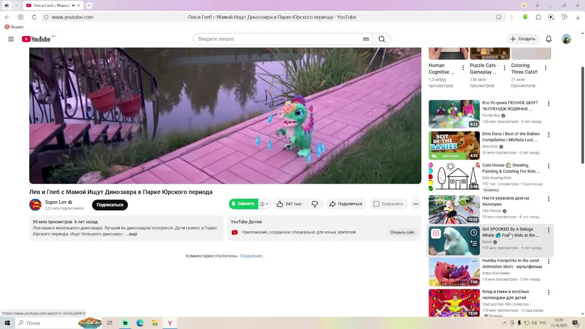Open YouTube notifications bell
The height and width of the screenshot is (329, 585).
coord(548,39)
